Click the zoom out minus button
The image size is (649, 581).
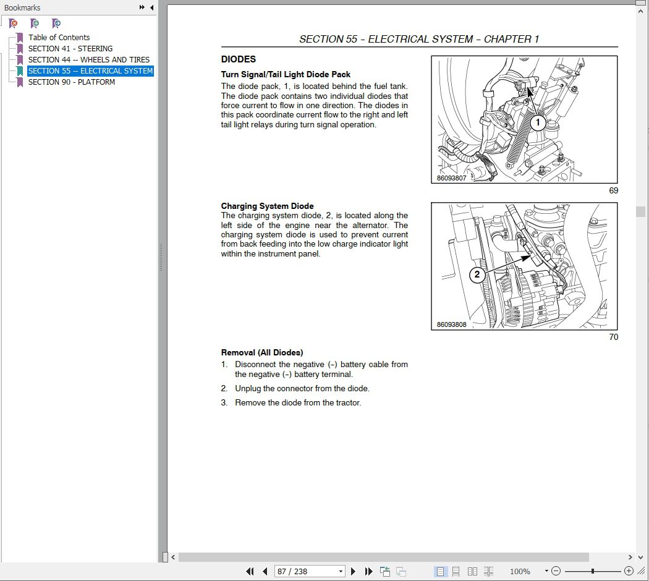(x=556, y=571)
